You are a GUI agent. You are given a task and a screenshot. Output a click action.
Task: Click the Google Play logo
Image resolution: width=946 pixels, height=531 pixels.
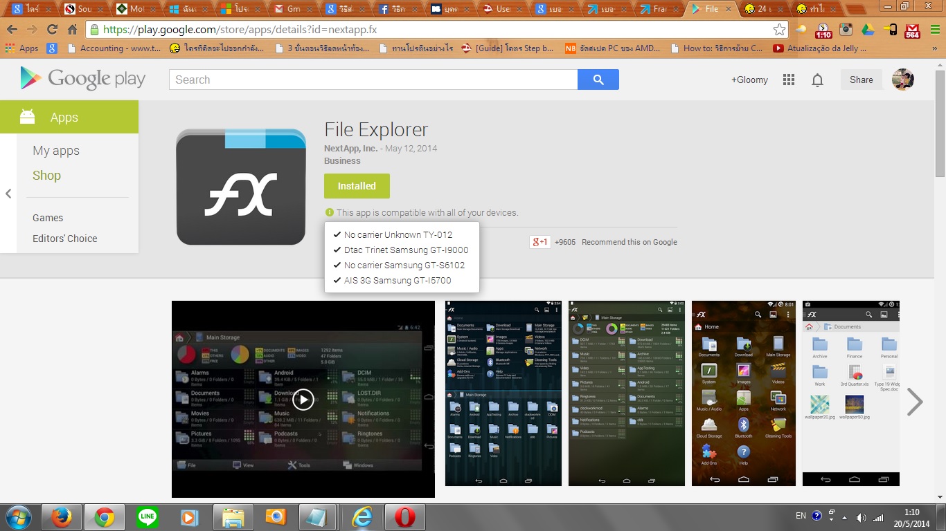point(83,79)
